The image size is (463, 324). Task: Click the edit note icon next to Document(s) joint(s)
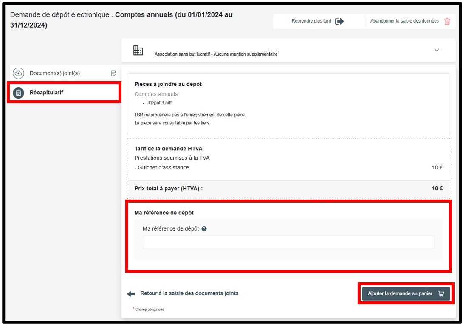113,73
